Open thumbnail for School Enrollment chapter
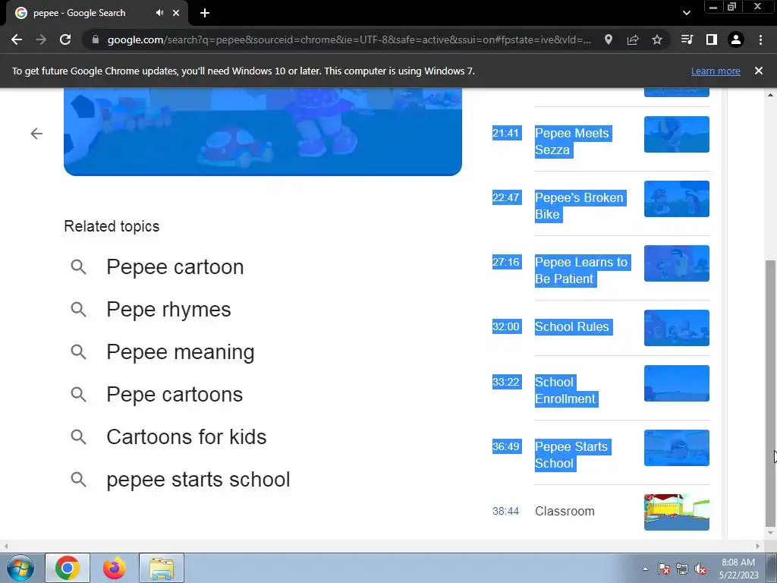This screenshot has width=777, height=583. [x=676, y=383]
